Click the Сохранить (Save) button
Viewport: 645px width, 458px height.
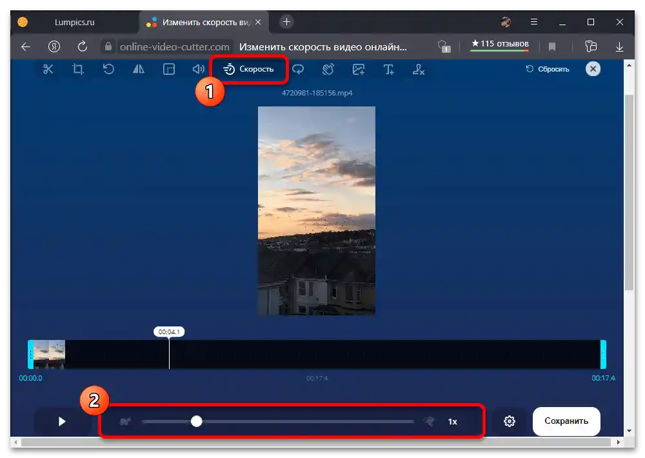point(566,421)
